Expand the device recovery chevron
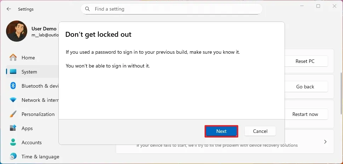 (325, 142)
